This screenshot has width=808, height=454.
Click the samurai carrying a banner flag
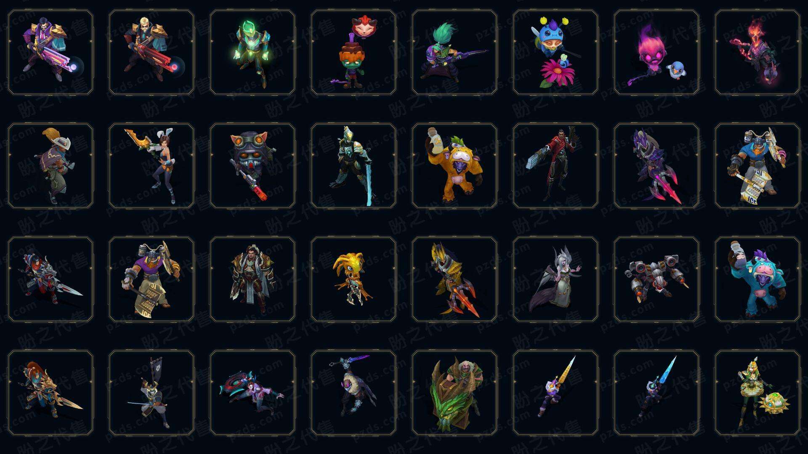[x=151, y=393]
